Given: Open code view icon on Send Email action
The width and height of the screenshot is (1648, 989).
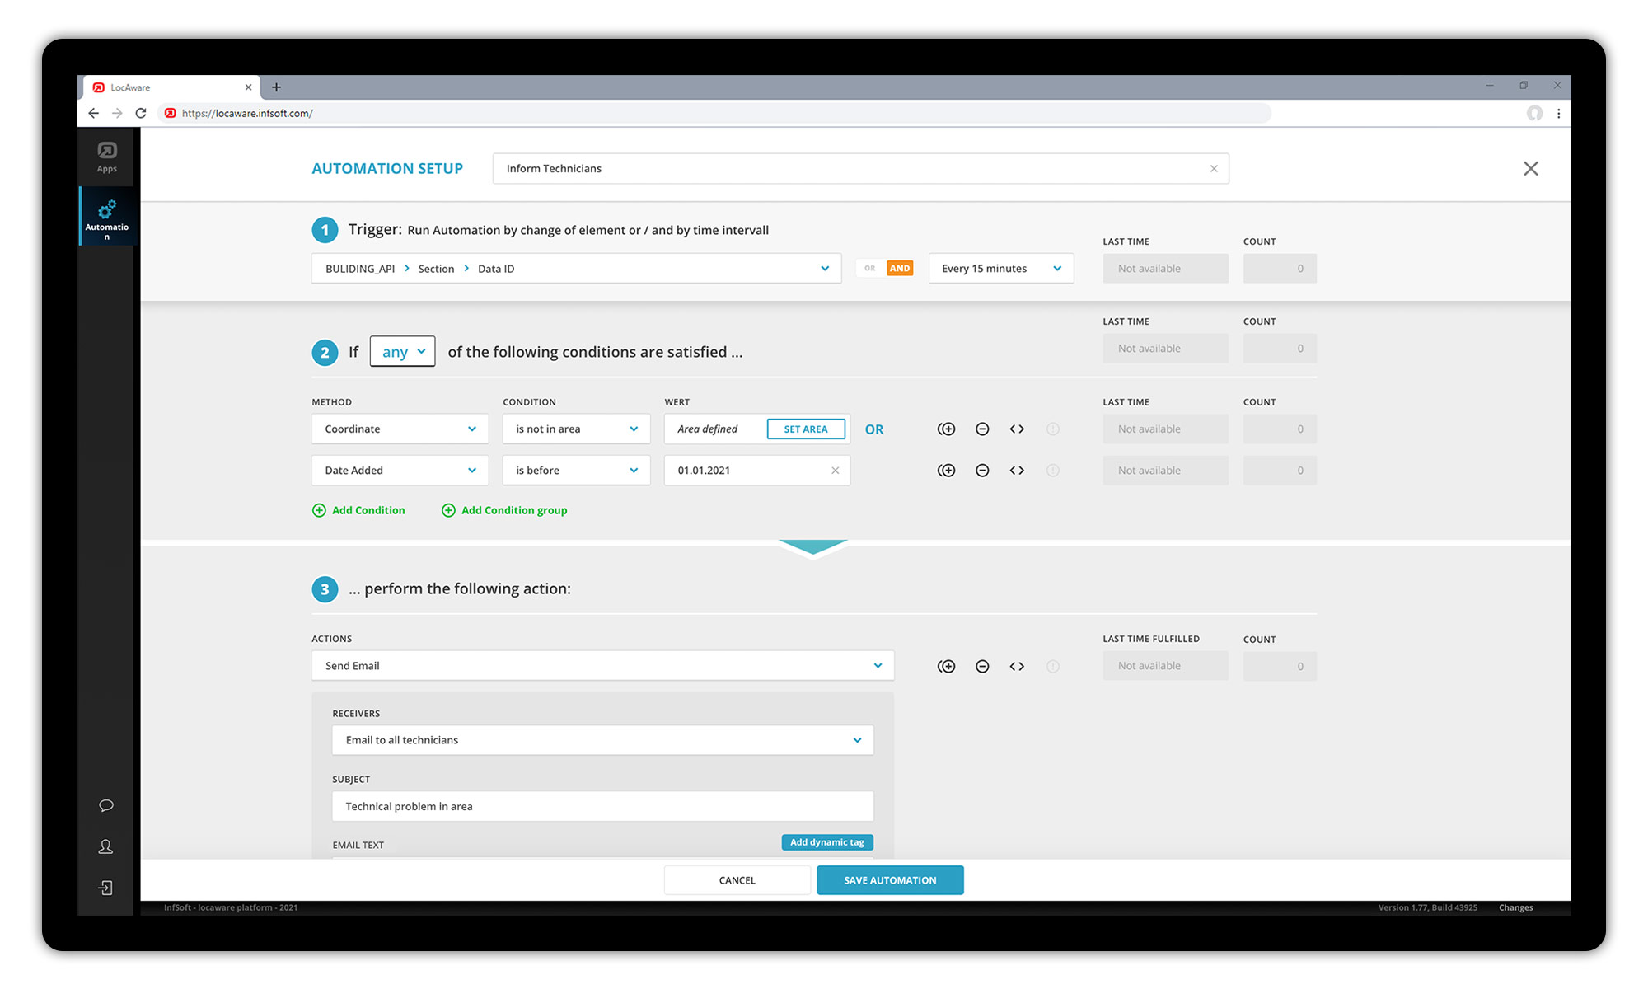Looking at the screenshot, I should tap(1017, 666).
